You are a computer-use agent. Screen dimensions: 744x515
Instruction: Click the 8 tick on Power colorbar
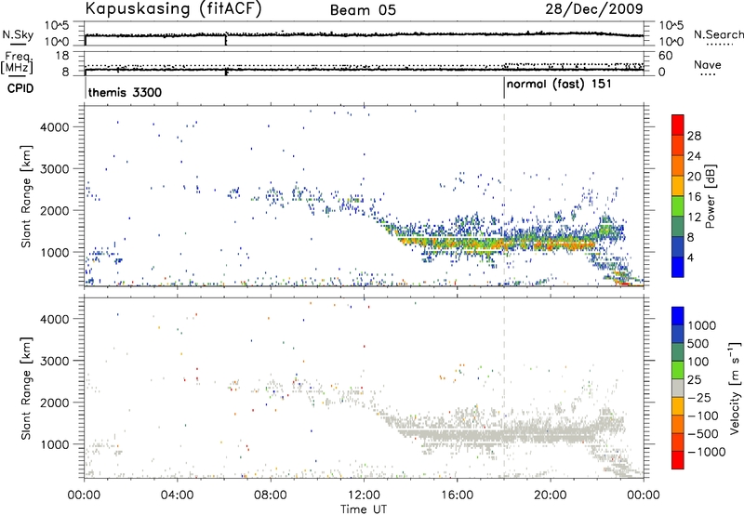(691, 238)
